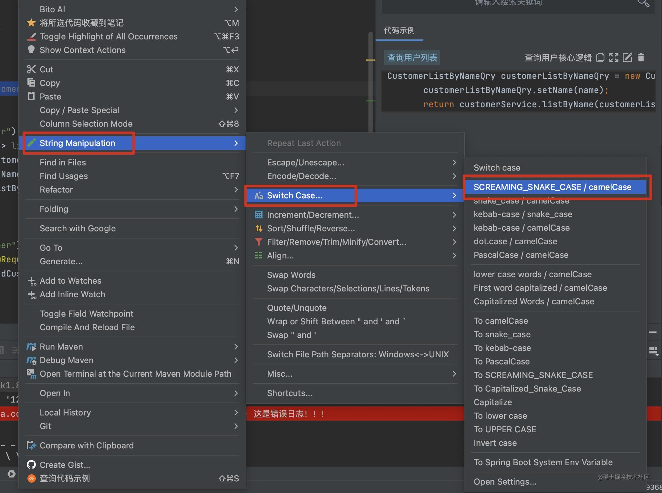Image resolution: width=662 pixels, height=493 pixels.
Task: Click the edit snippet pencil icon
Action: pos(627,58)
